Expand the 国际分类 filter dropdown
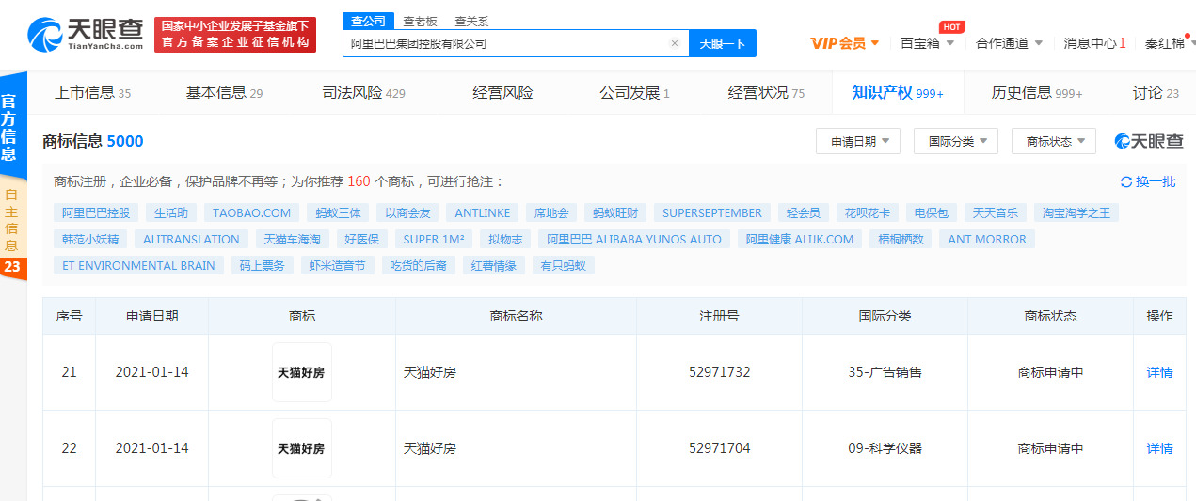The height and width of the screenshot is (501, 1196). point(956,141)
